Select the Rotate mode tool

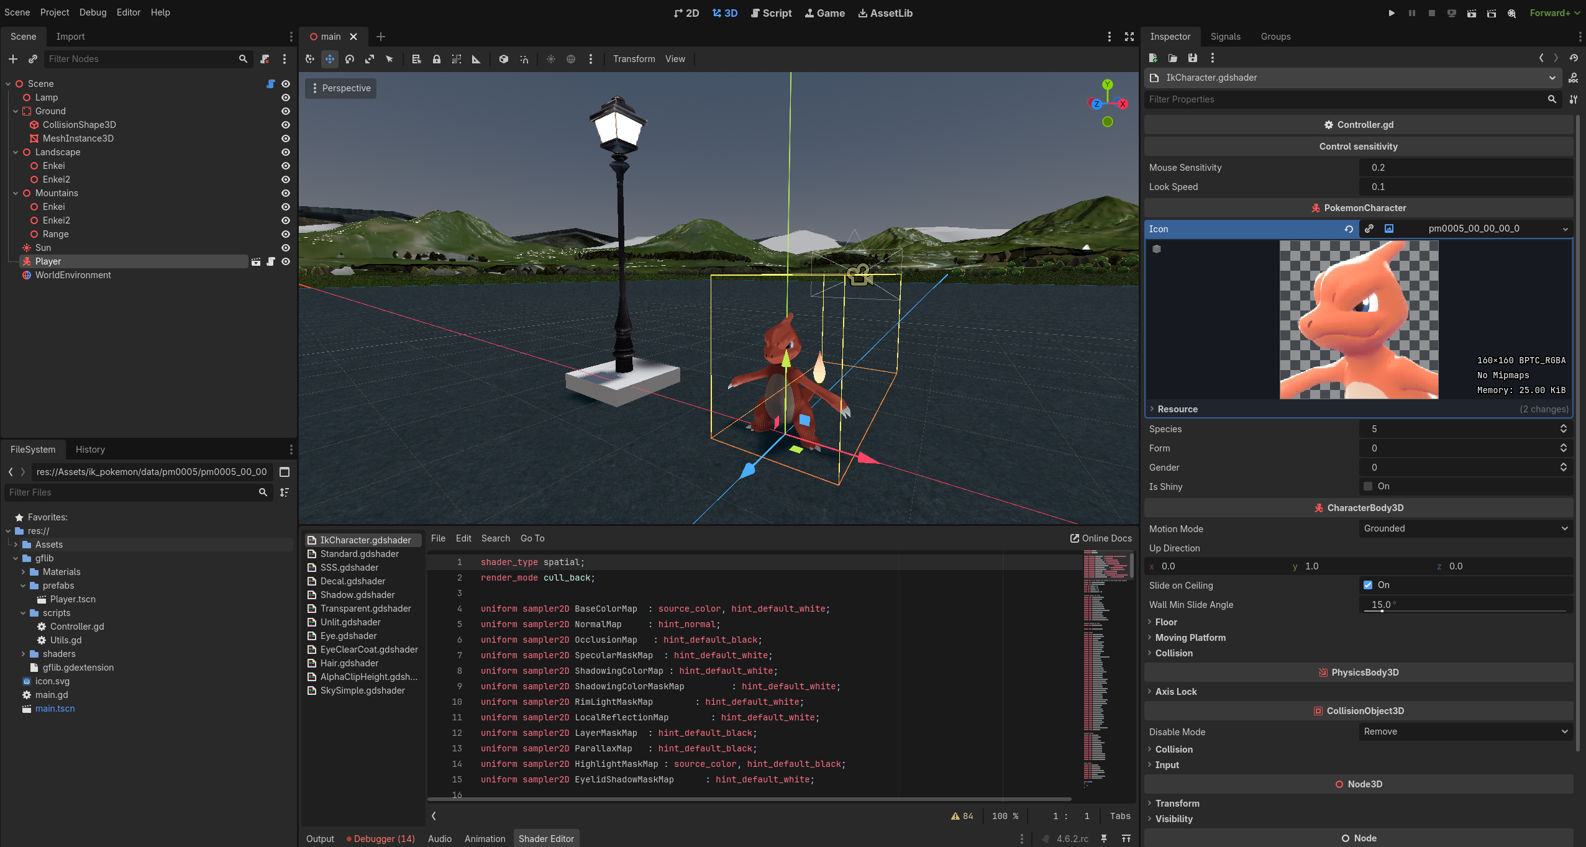coord(350,59)
